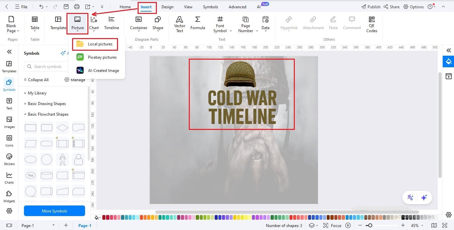The height and width of the screenshot is (230, 454).
Task: Select the Widgets panel icon
Action: coord(9,196)
